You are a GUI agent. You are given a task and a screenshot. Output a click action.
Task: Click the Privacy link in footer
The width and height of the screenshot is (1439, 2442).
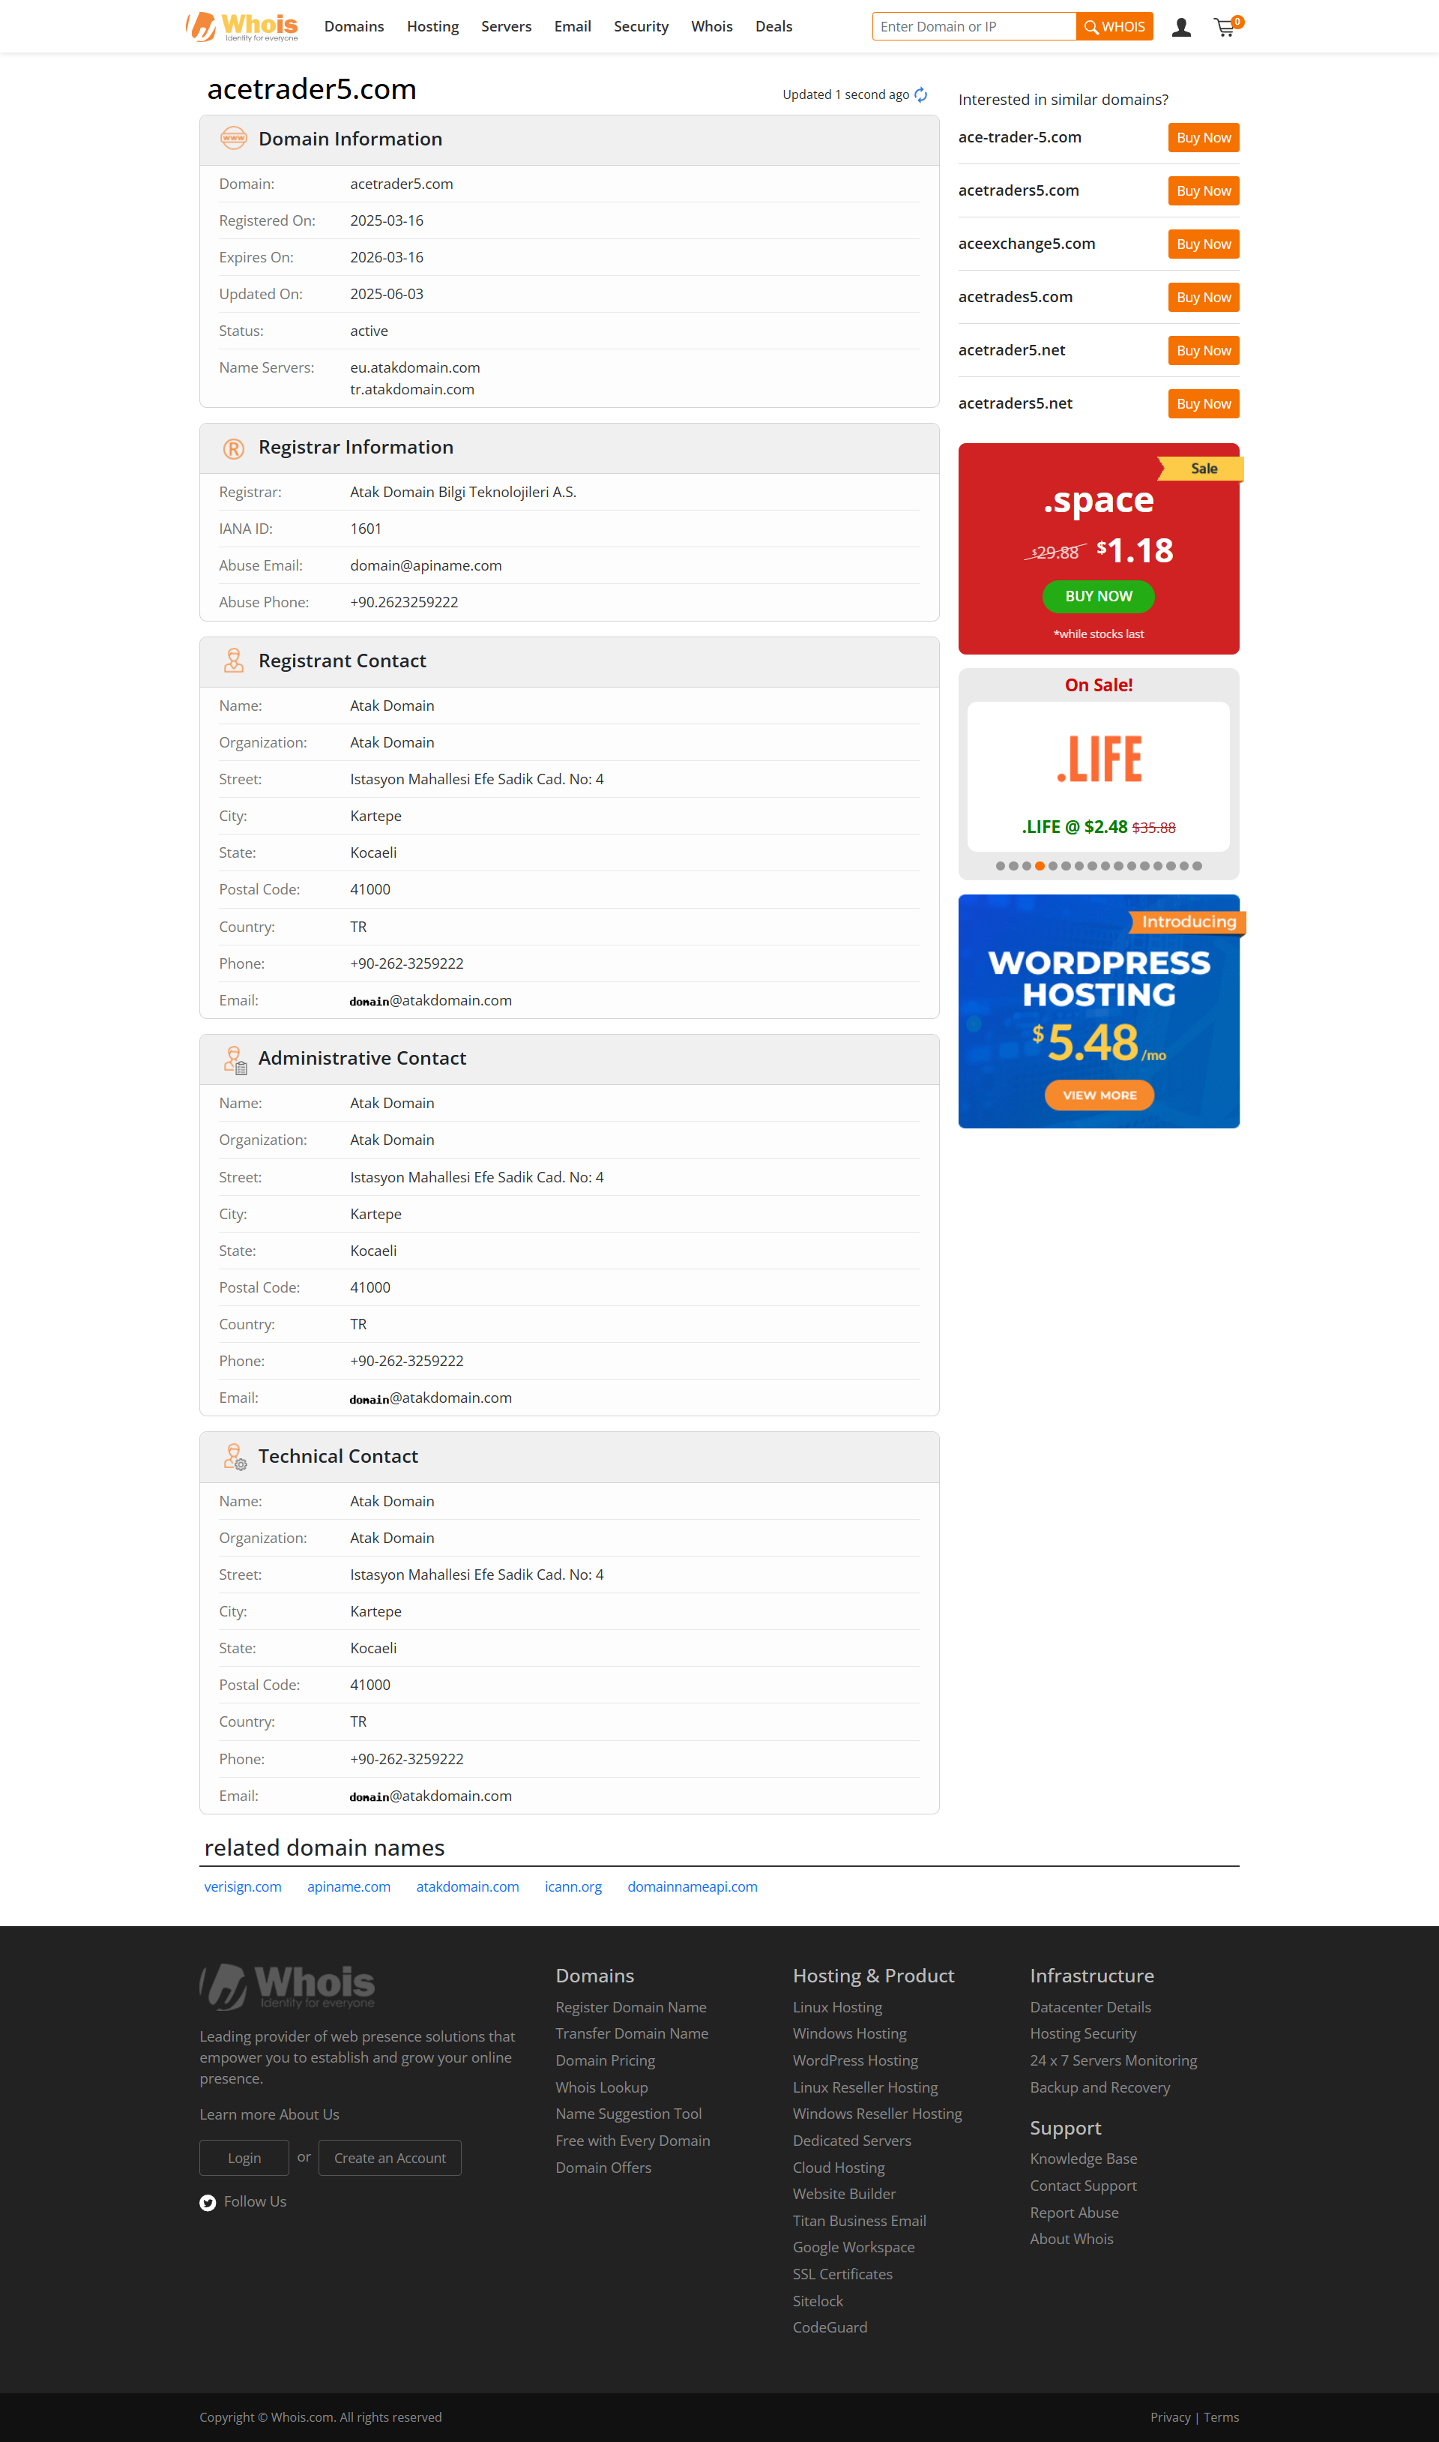pos(1171,2417)
